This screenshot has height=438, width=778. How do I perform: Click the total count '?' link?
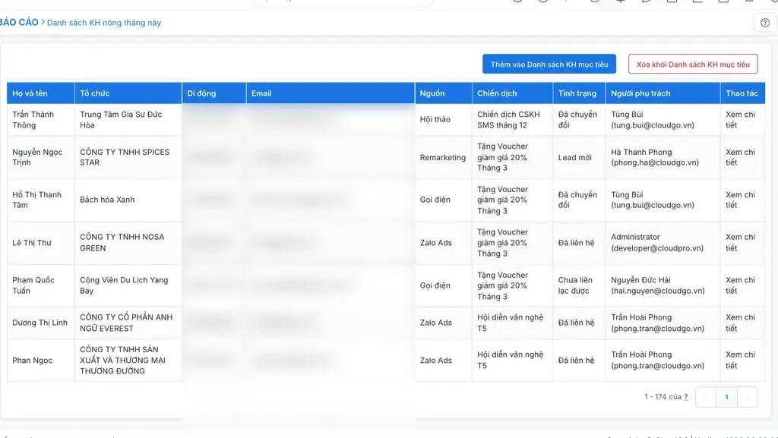click(x=686, y=397)
